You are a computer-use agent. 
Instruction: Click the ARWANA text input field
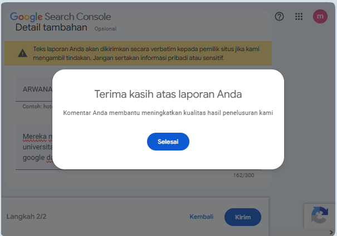[34, 89]
